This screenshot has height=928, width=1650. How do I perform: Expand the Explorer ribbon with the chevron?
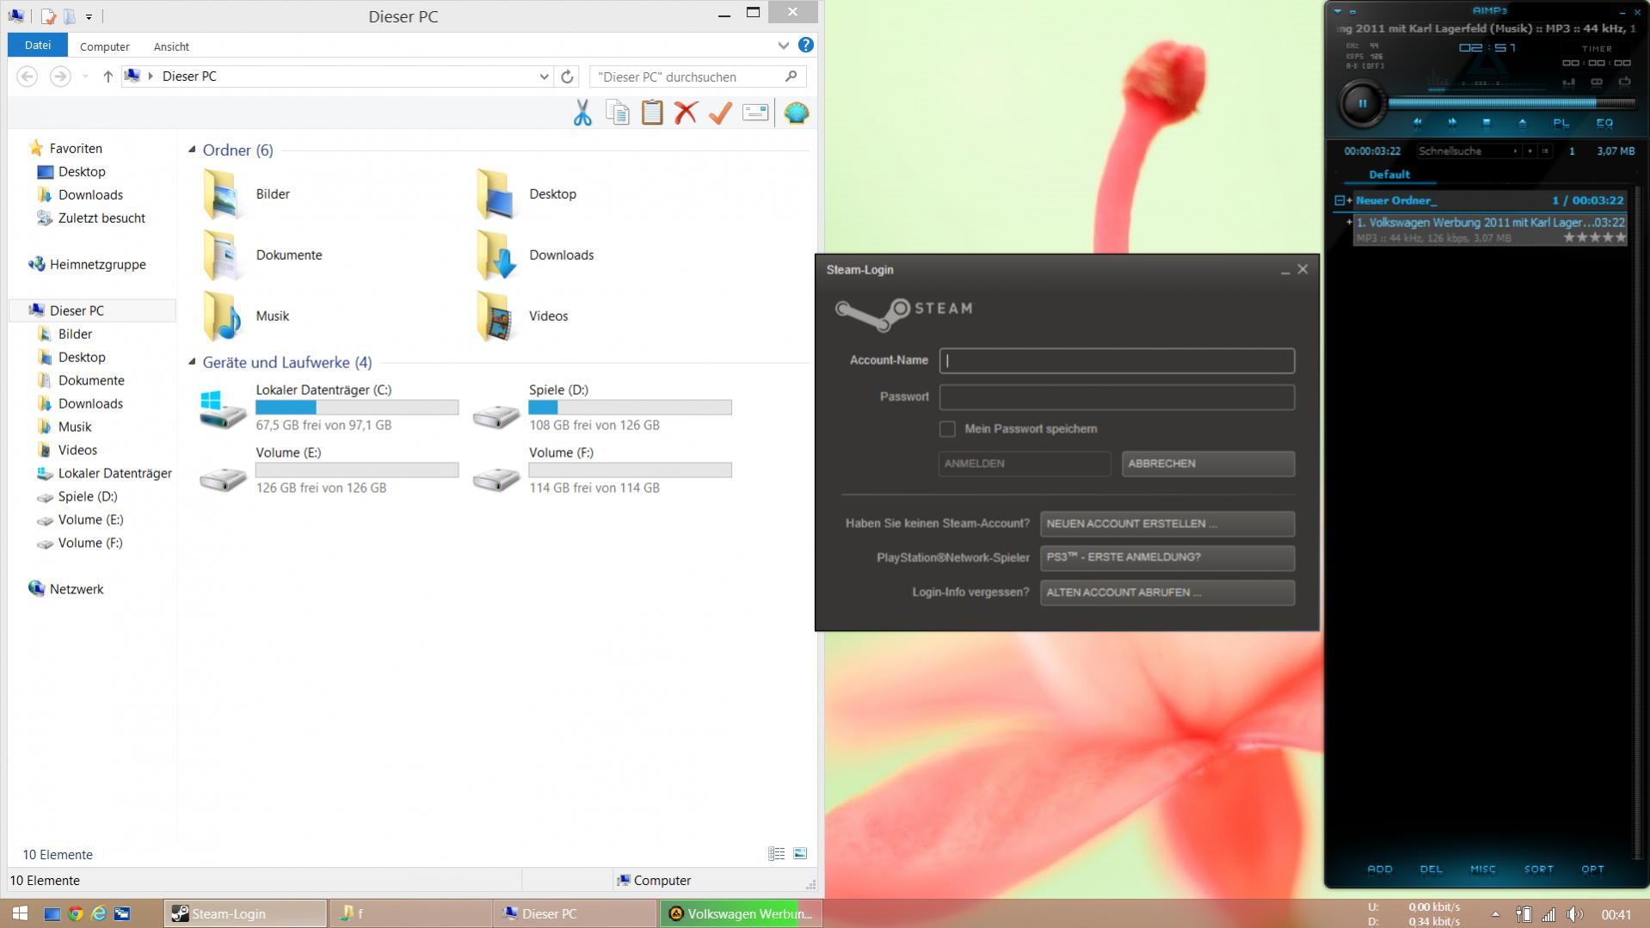(x=783, y=46)
